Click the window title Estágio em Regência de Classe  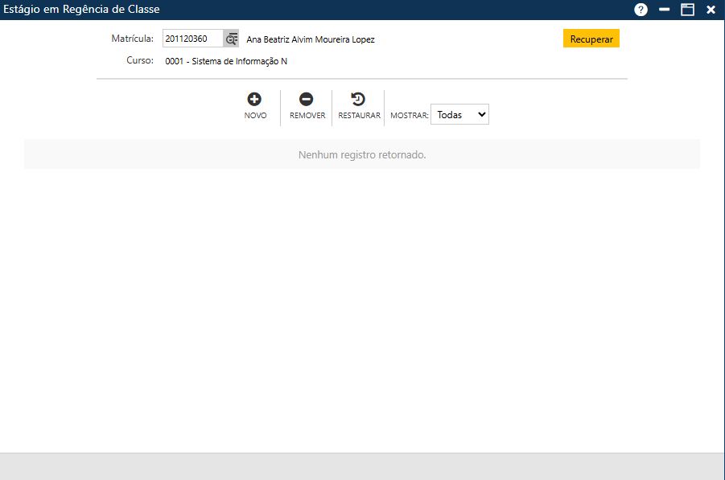tap(82, 10)
